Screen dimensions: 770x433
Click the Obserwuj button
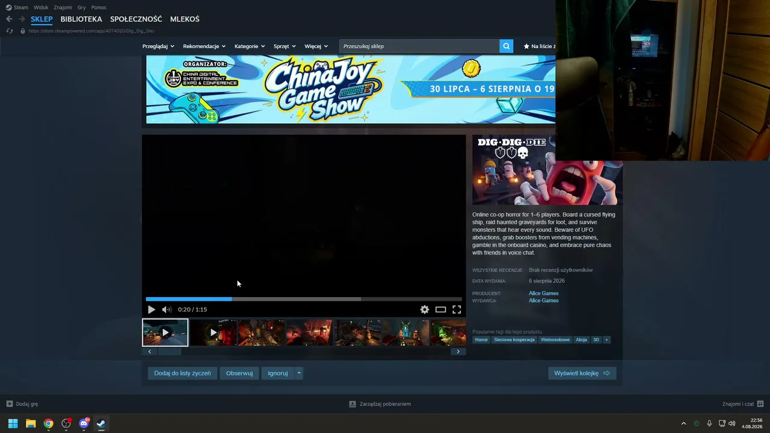[x=239, y=373]
